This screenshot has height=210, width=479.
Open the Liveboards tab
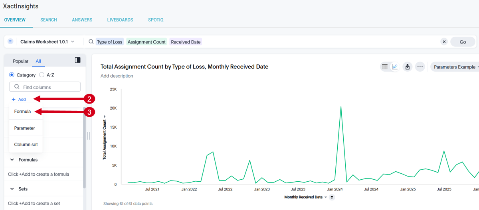pyautogui.click(x=120, y=20)
